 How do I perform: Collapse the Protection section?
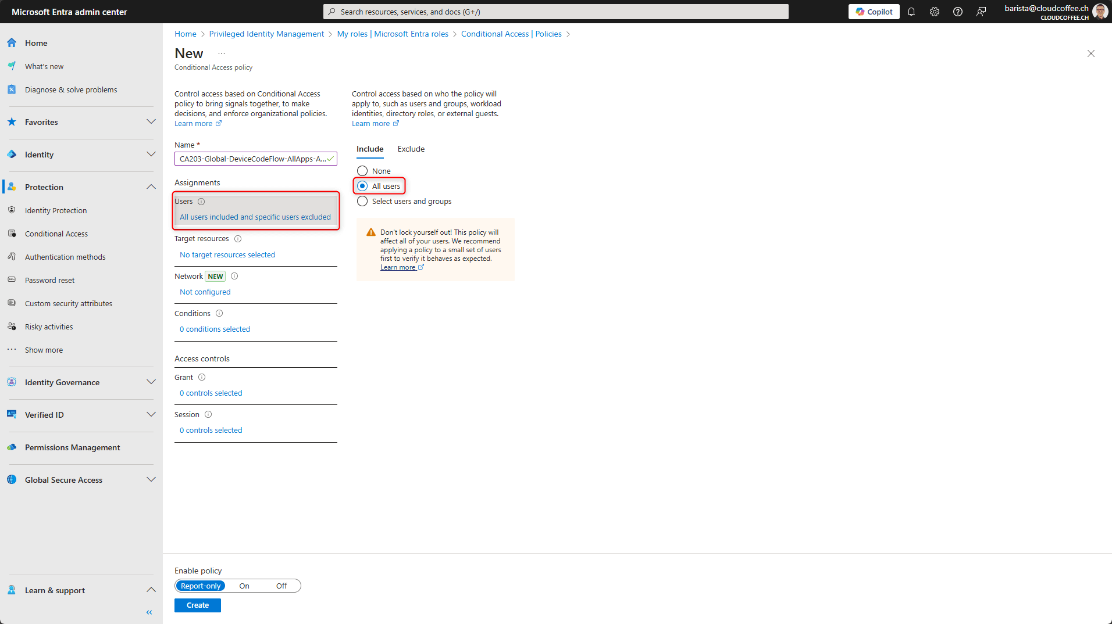tap(151, 187)
